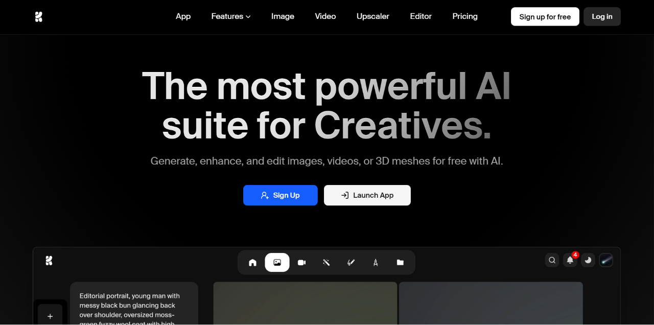This screenshot has height=325, width=654.
Task: Expand the Features dropdown menu
Action: (x=230, y=16)
